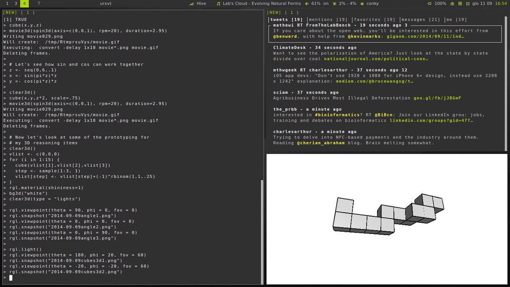Click the CPU usage icon showing 2%-4%

tap(335, 3)
